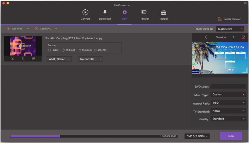249x143 pixels.
Task: Click the red close window button
Action: point(4,3)
